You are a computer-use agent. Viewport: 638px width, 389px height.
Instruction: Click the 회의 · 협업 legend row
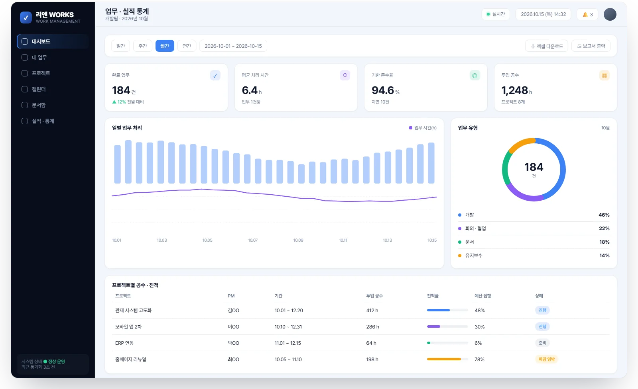[x=534, y=229]
